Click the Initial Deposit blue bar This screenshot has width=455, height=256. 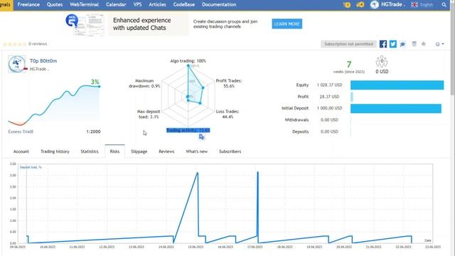pos(396,108)
